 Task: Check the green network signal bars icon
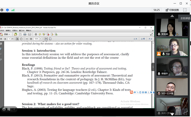pos(13,10)
